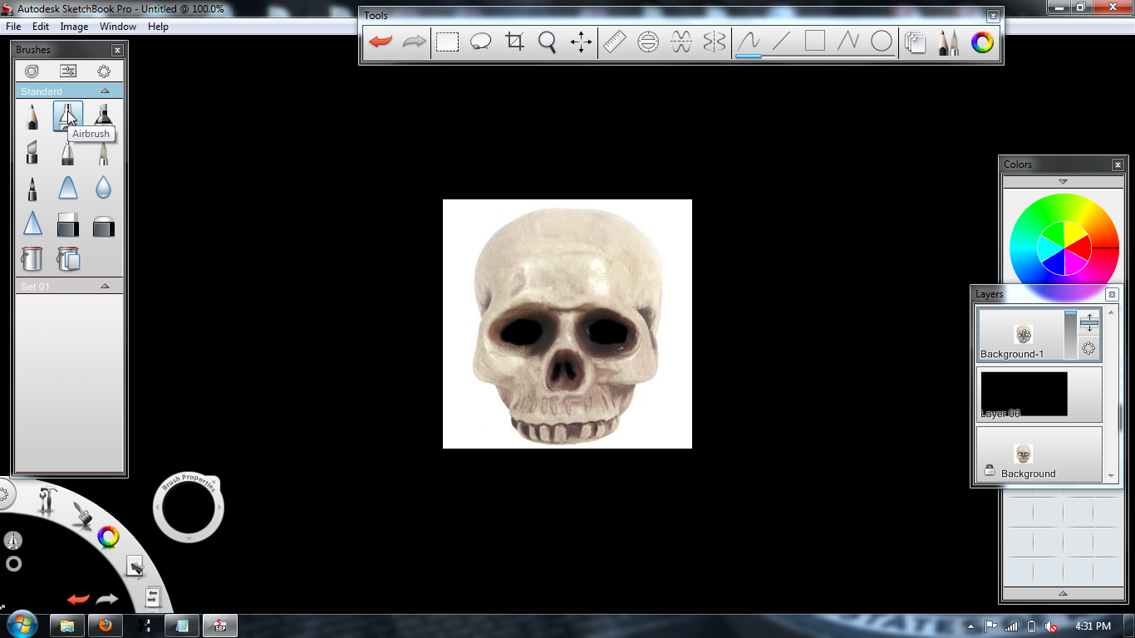The width and height of the screenshot is (1135, 638).
Task: Select the locked Background layer
Action: (x=1039, y=454)
